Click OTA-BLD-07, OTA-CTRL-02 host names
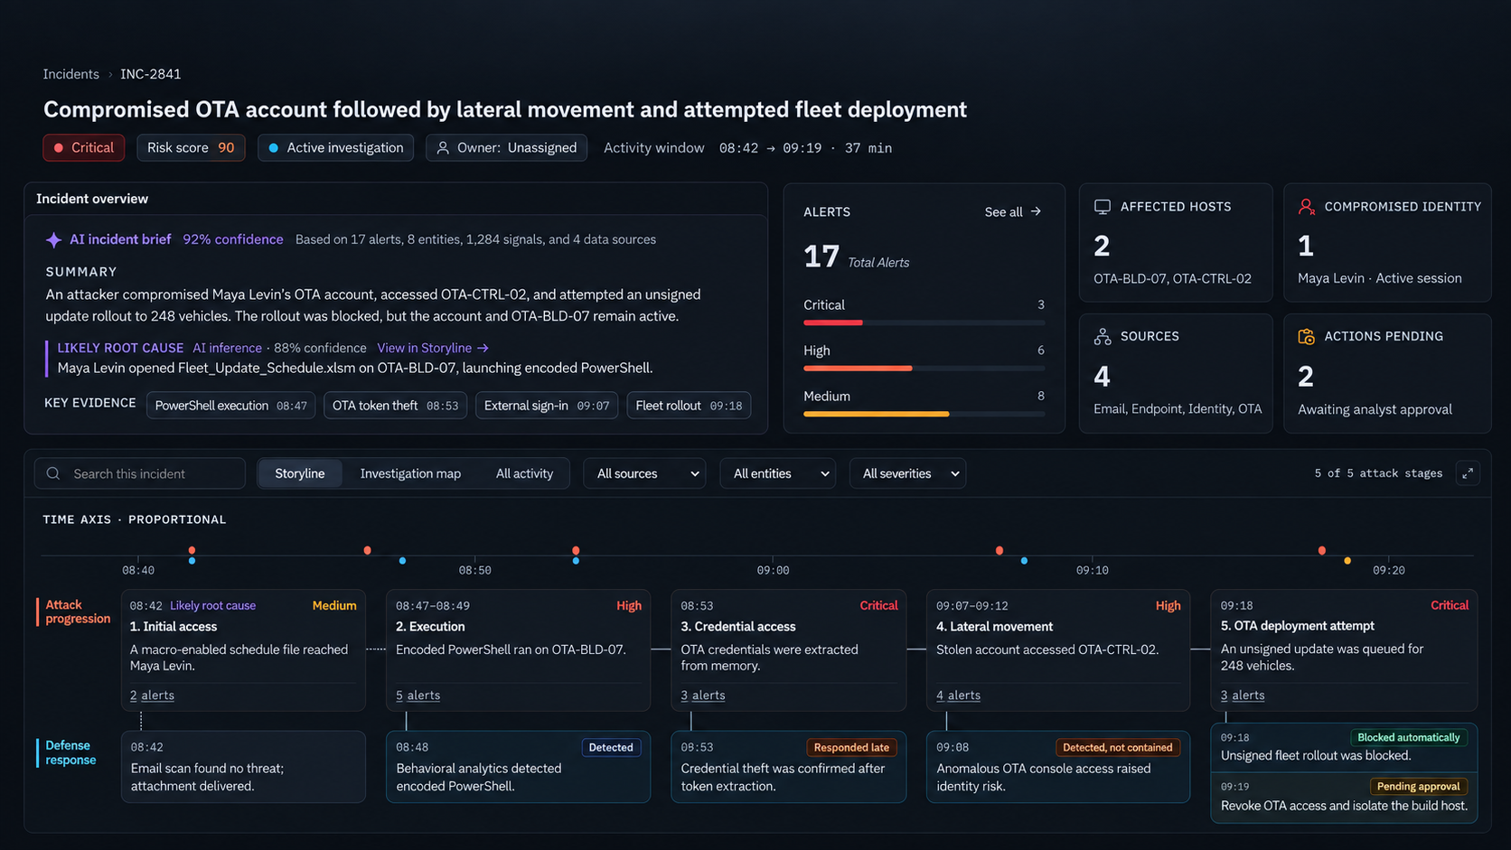 tap(1172, 278)
